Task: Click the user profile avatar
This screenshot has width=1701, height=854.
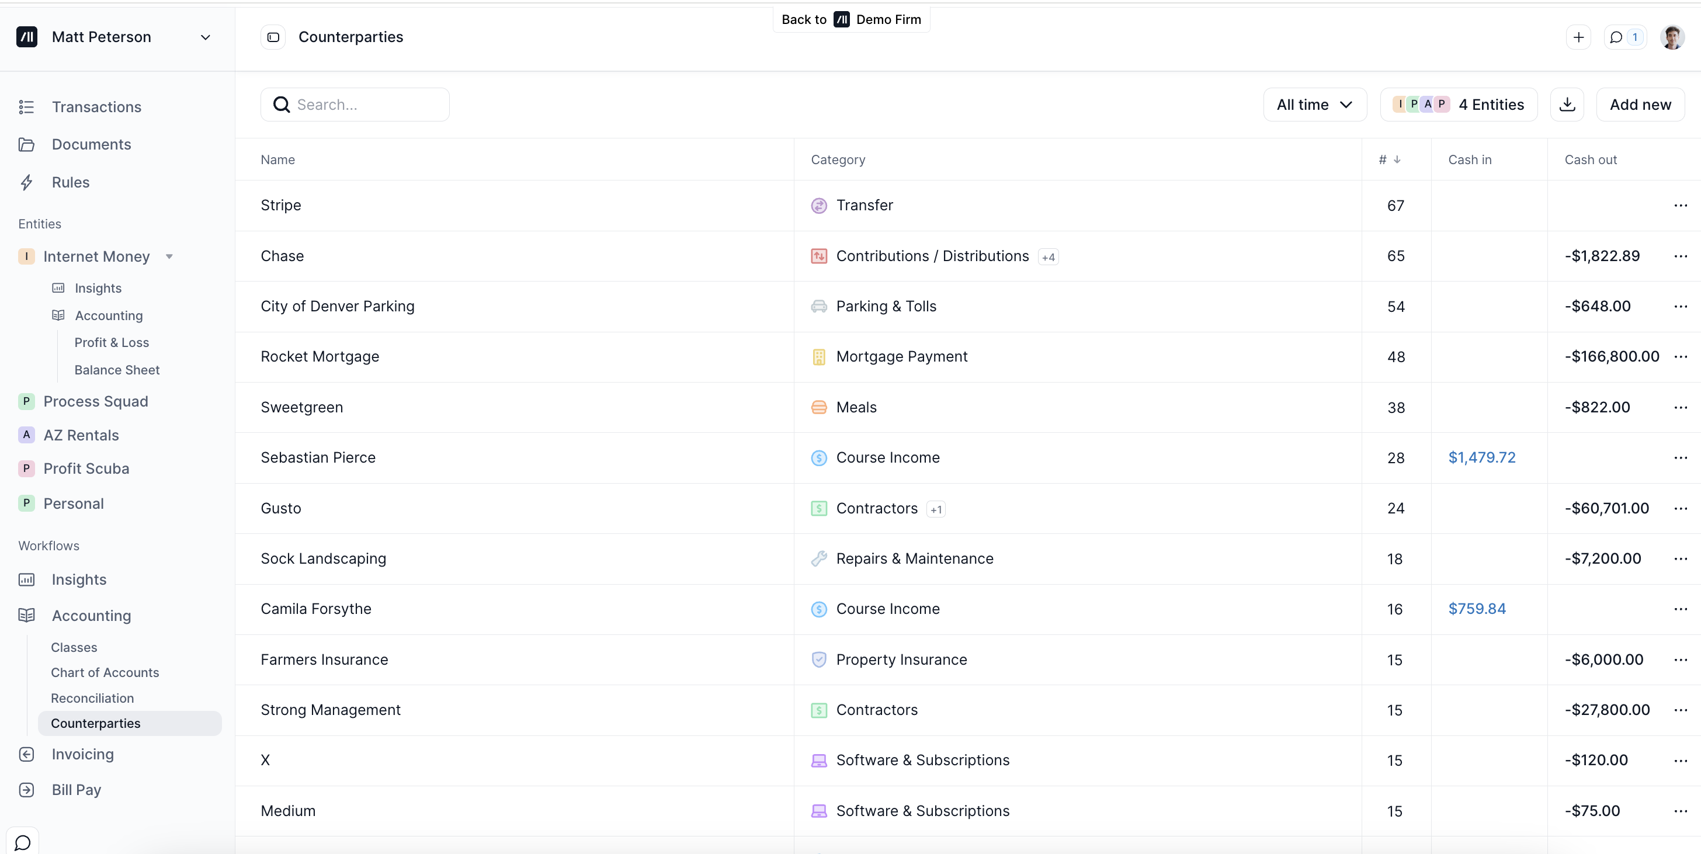Action: (1672, 37)
